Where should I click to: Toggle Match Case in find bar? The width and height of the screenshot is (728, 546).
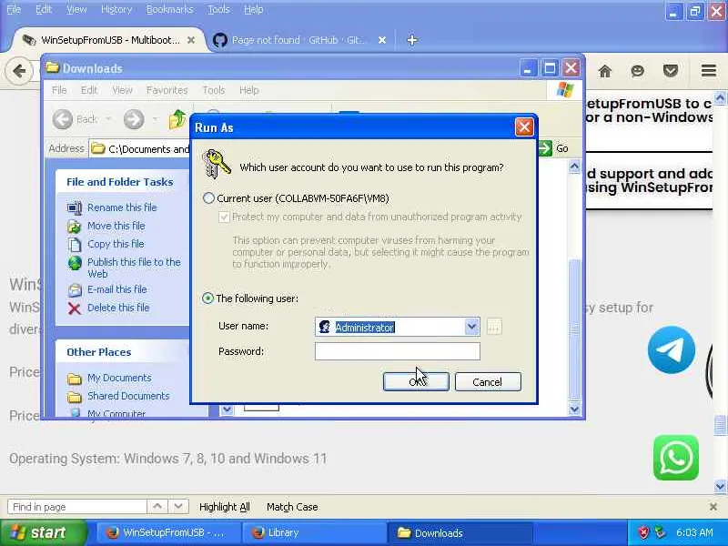tap(292, 507)
